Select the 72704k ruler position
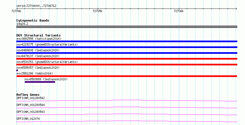This screenshot has height=125, width=245. [16, 11]
